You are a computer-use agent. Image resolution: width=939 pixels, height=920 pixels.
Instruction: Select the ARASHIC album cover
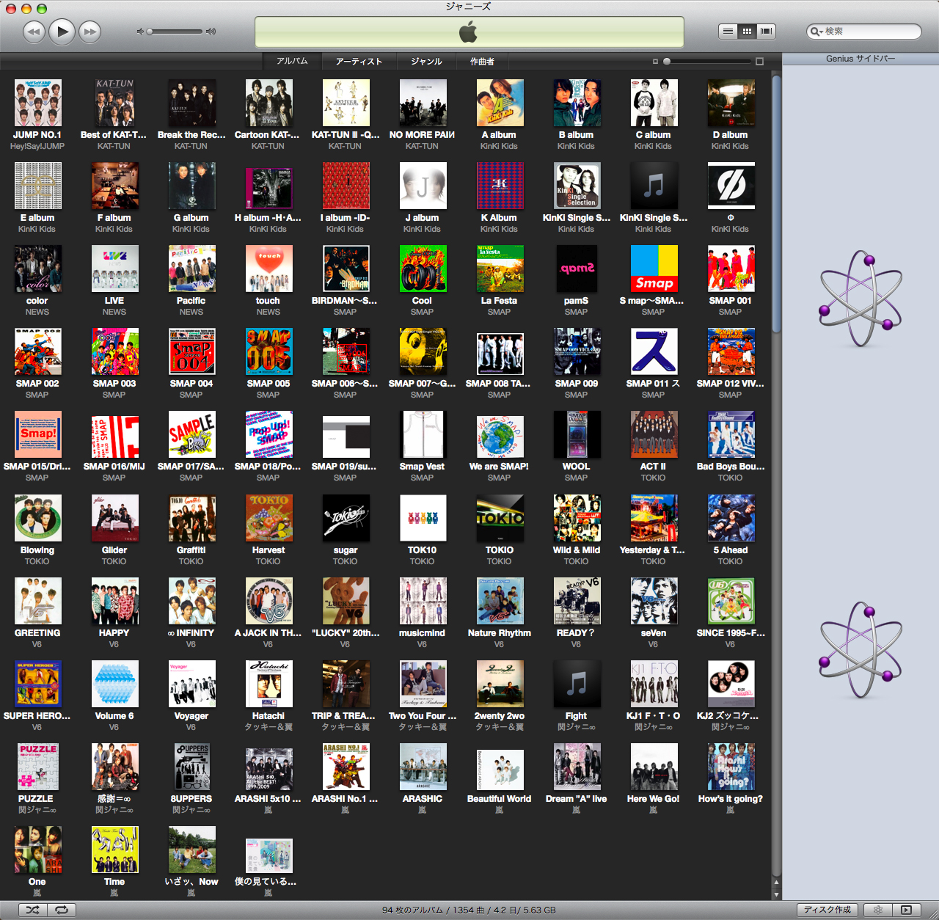(423, 767)
